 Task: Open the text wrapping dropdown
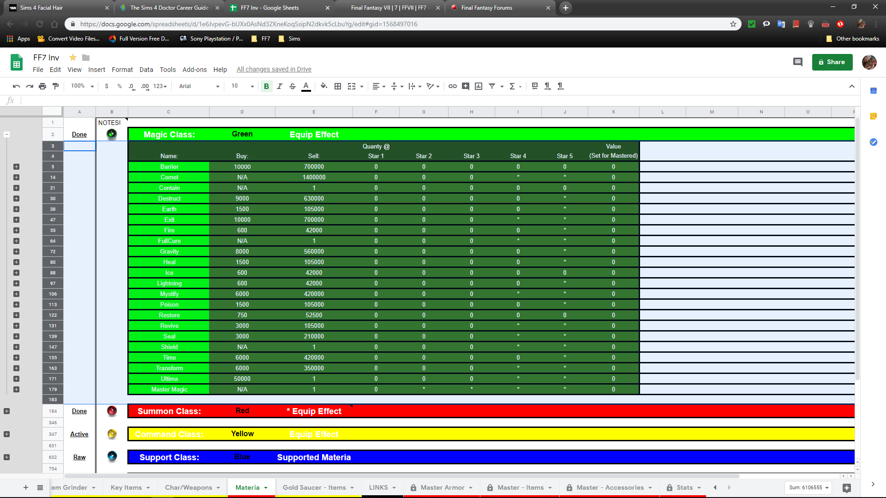pos(415,86)
